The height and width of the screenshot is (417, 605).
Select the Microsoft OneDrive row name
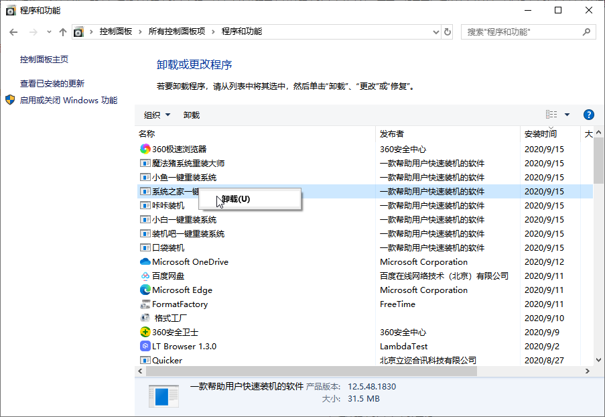(x=190, y=261)
